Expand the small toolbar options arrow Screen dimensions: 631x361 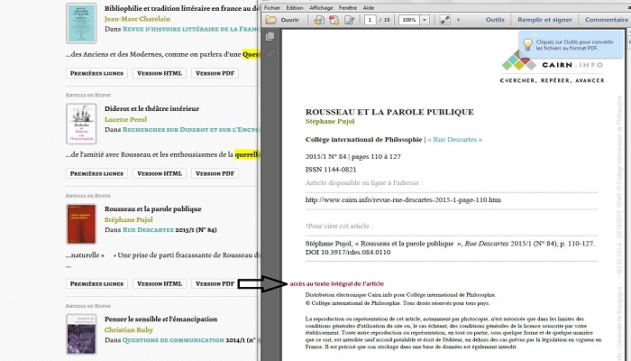tap(458, 19)
